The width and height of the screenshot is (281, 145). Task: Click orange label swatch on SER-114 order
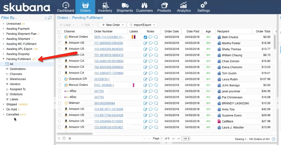133,37
